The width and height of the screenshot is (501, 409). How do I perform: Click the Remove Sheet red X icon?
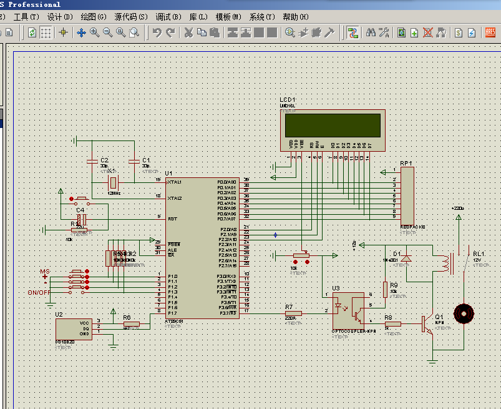(428, 32)
